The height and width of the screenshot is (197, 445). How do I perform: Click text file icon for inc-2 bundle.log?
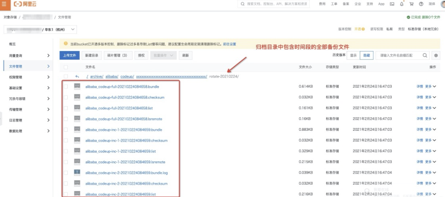pyautogui.click(x=77, y=172)
